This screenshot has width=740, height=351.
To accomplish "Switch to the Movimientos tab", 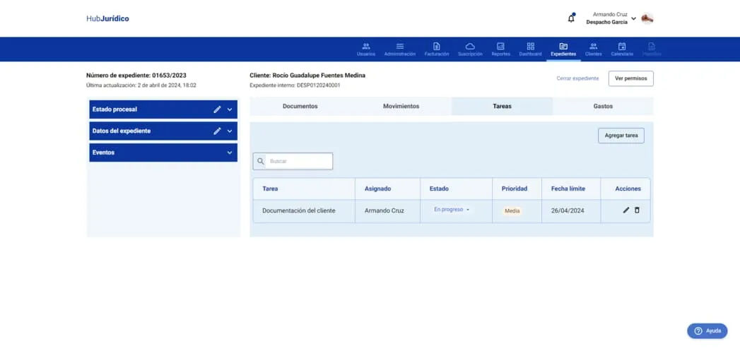I will click(401, 106).
